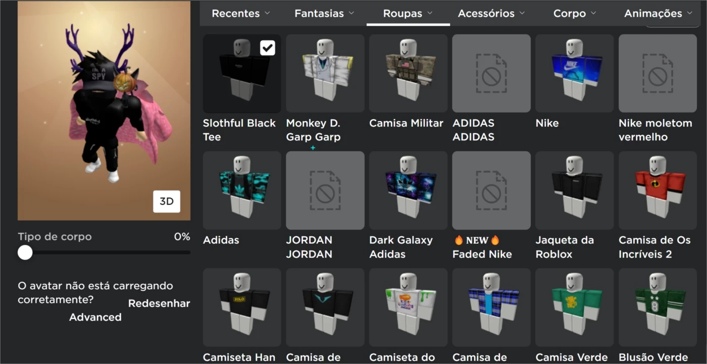Screen dimensions: 707x364
Task: Open the Fantasias dropdown
Action: click(324, 14)
